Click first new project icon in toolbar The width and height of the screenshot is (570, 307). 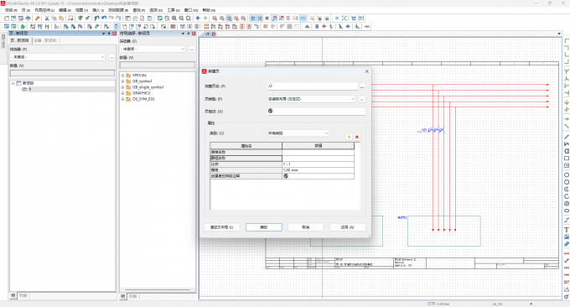pyautogui.click(x=7, y=18)
